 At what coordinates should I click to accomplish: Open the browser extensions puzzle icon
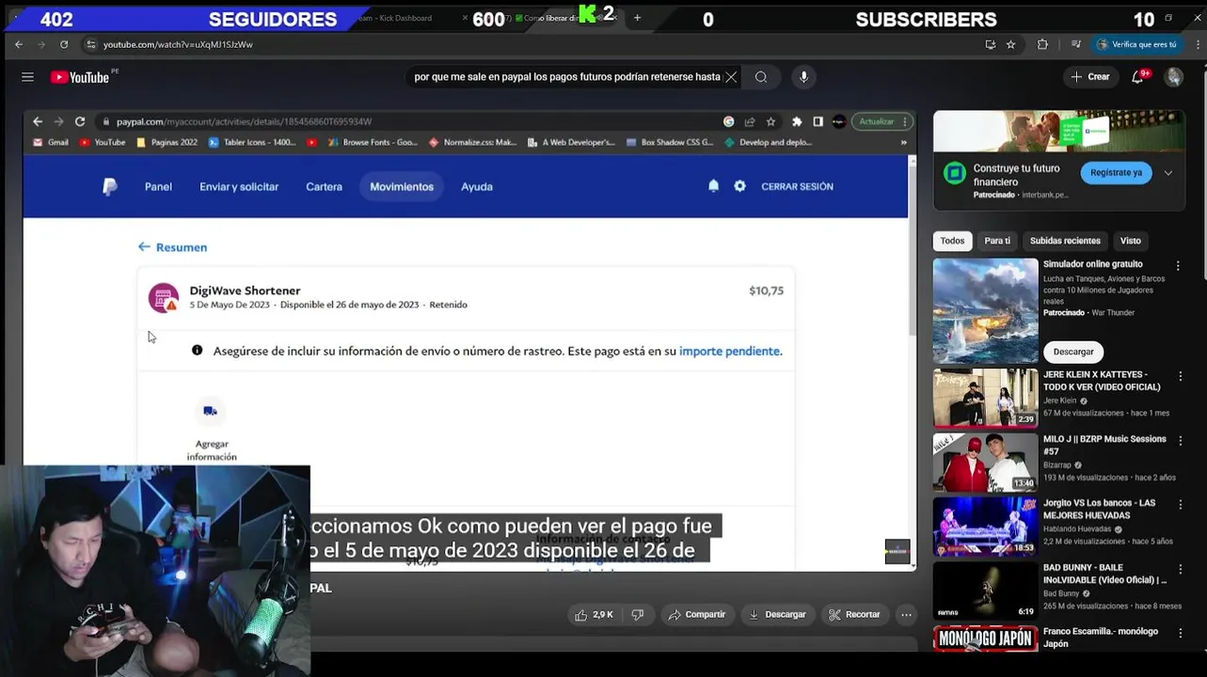point(1042,44)
